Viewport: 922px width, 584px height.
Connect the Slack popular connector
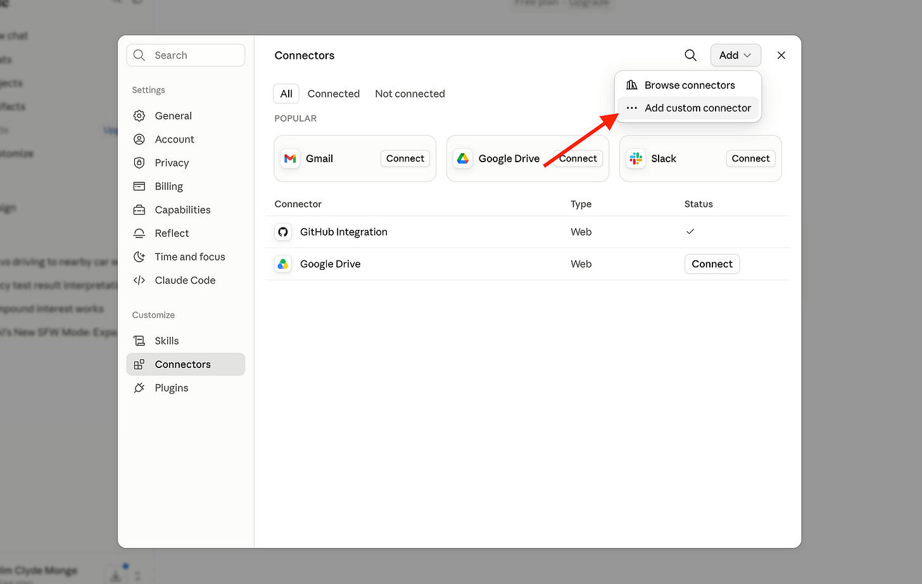(x=750, y=158)
